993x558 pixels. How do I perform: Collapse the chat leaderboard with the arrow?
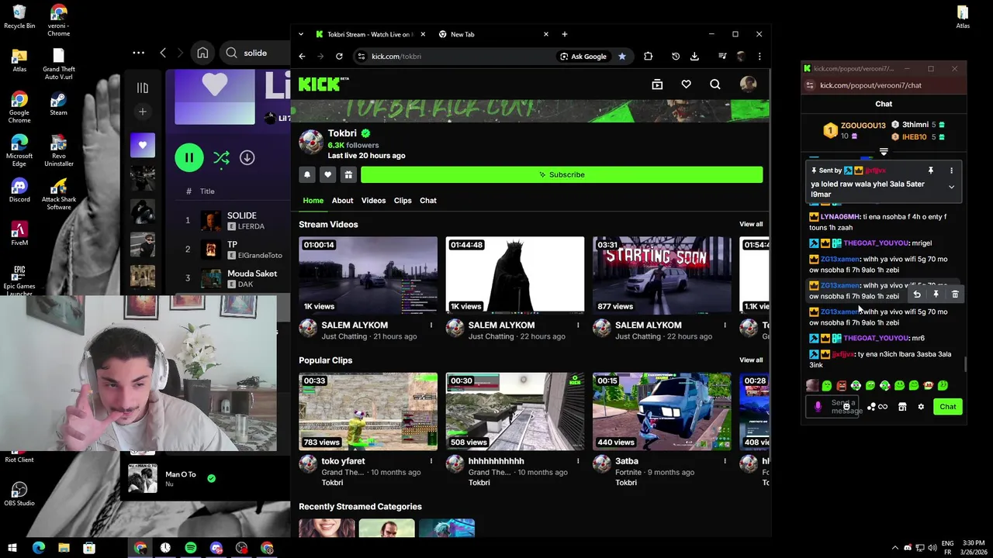(884, 152)
